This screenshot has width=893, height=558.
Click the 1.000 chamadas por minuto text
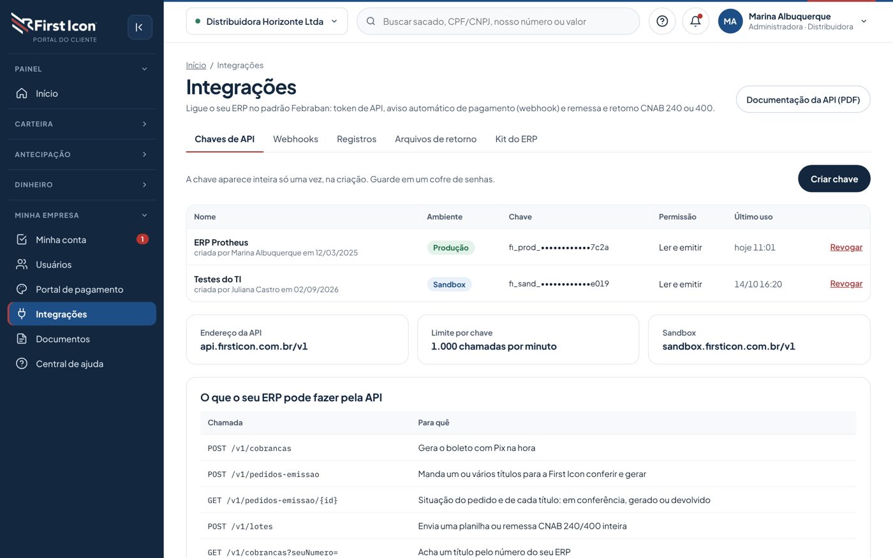tap(494, 346)
